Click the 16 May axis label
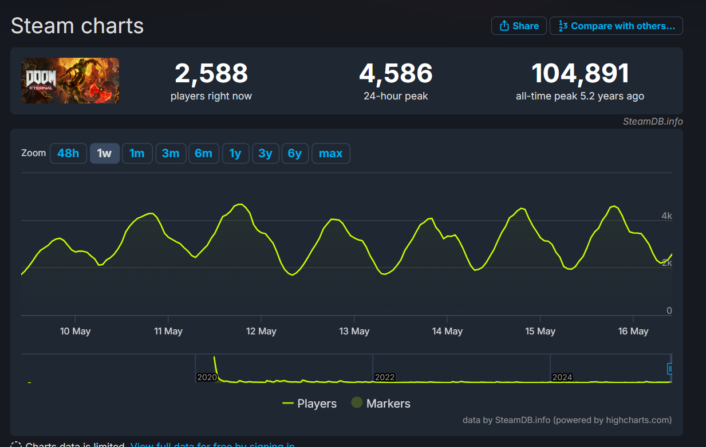 [633, 332]
